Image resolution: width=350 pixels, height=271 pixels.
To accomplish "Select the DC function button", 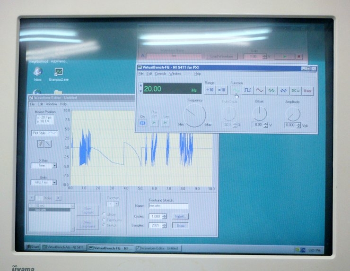I will click(x=295, y=91).
